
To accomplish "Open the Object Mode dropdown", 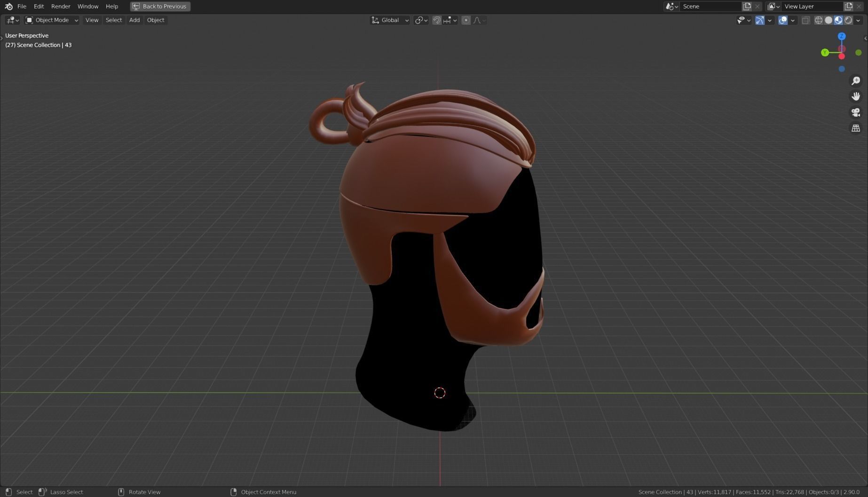I will tap(52, 20).
